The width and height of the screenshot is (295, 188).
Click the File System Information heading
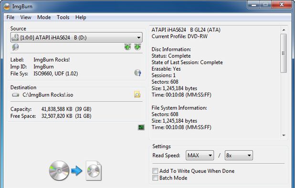coord(179,108)
